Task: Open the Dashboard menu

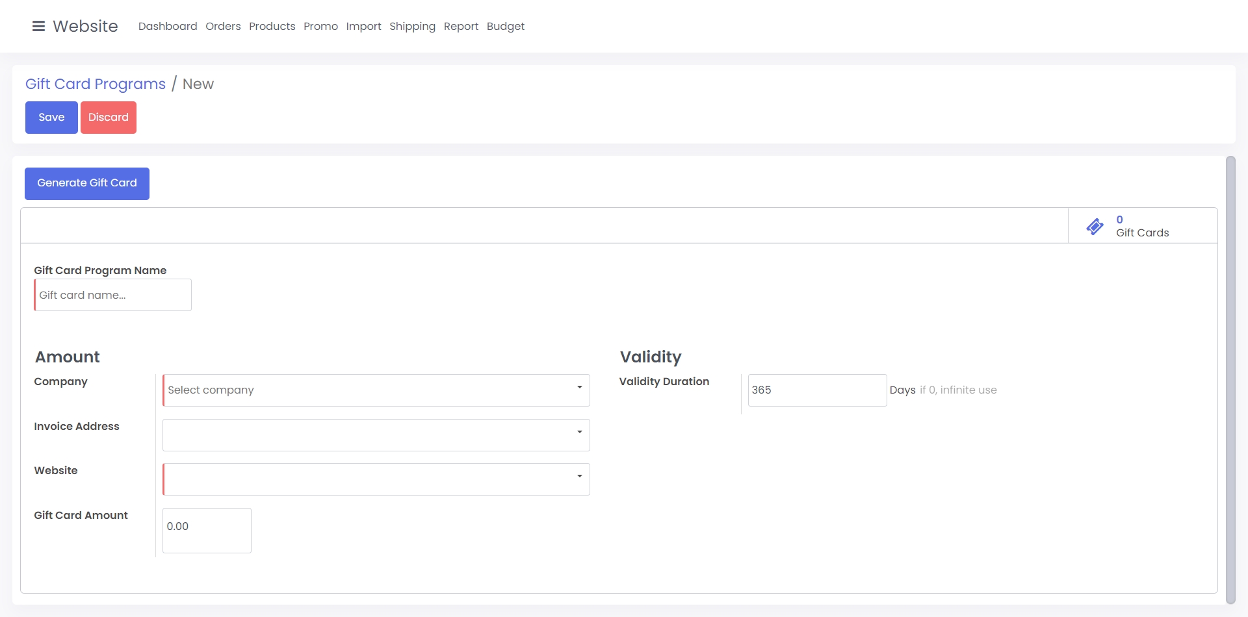Action: pyautogui.click(x=168, y=26)
